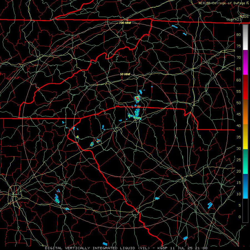
Task: Click the legend value 20
Action: point(239,171)
